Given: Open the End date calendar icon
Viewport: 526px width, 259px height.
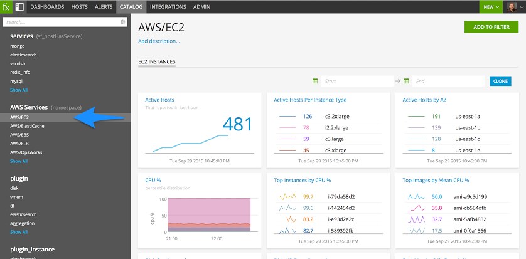Looking at the screenshot, I should (406, 81).
